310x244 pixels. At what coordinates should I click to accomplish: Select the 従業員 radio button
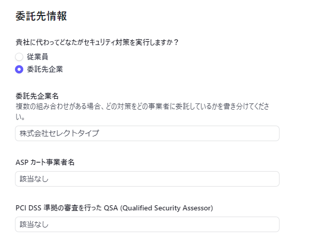(19, 56)
